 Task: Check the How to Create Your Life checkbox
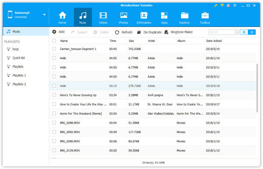[x=54, y=104]
